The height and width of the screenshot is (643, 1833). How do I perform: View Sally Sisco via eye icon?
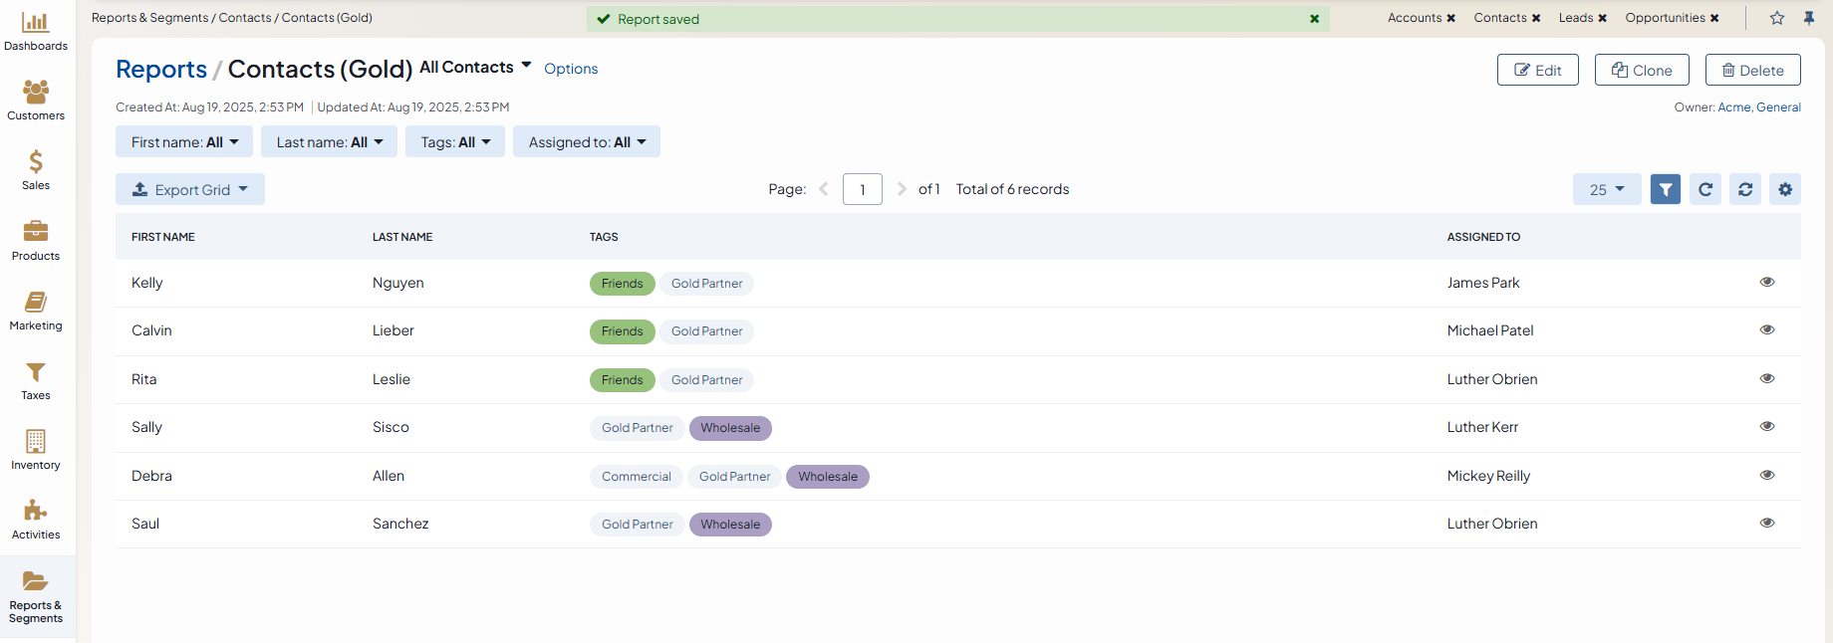click(x=1767, y=426)
